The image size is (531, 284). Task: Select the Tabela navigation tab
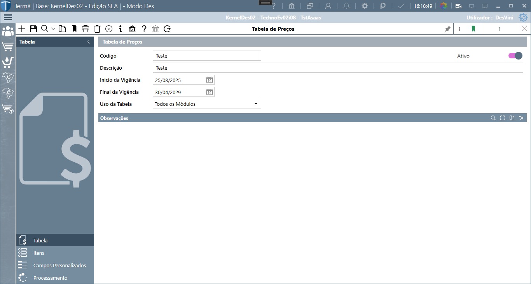tap(55, 240)
